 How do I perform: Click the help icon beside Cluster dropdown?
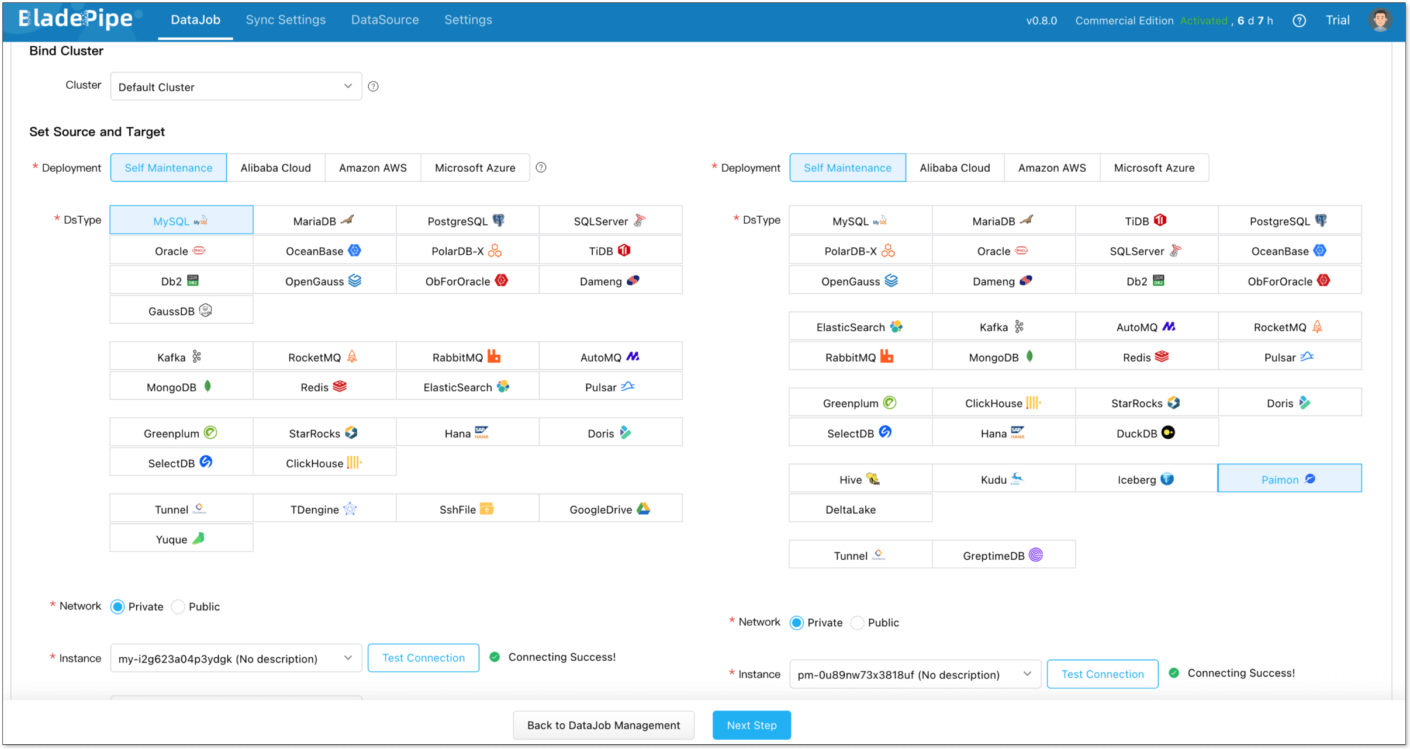point(373,86)
